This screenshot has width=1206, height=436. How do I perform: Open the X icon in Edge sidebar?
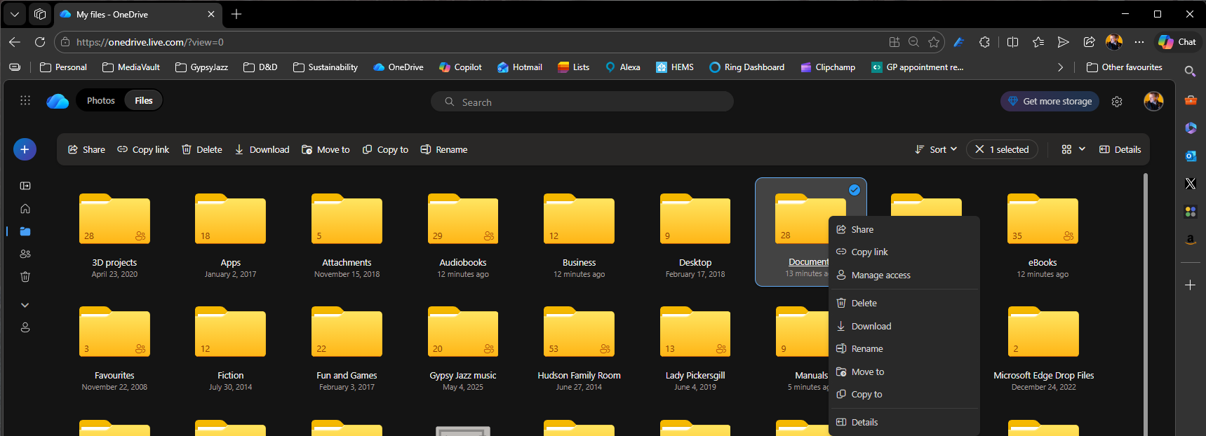click(x=1191, y=184)
